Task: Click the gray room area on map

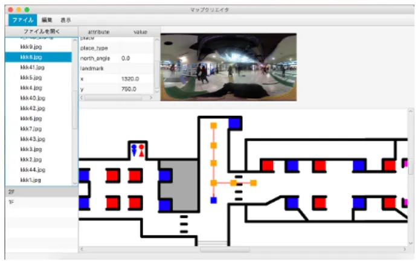Action: (185, 185)
